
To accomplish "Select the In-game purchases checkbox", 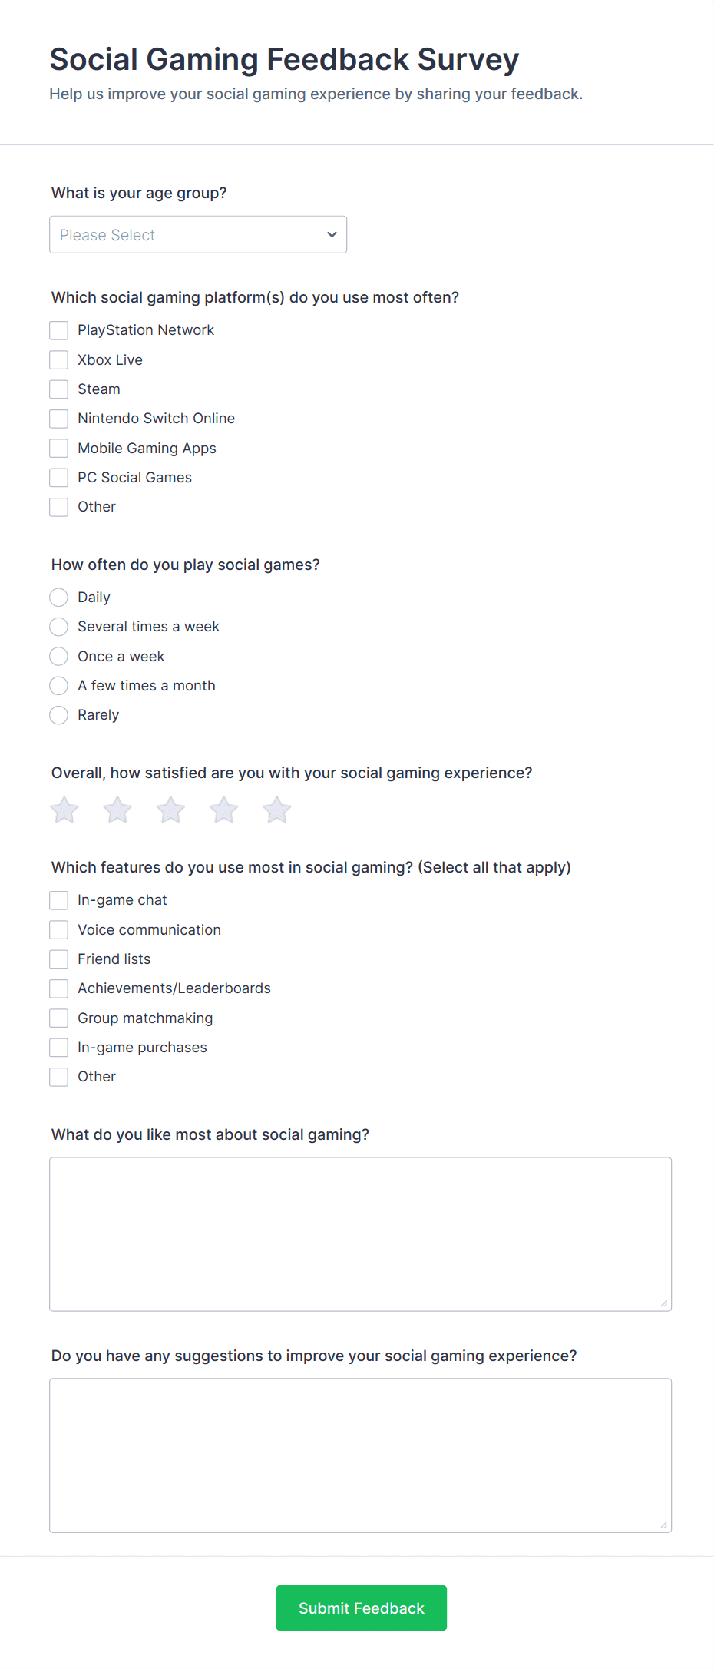I will [x=58, y=1047].
